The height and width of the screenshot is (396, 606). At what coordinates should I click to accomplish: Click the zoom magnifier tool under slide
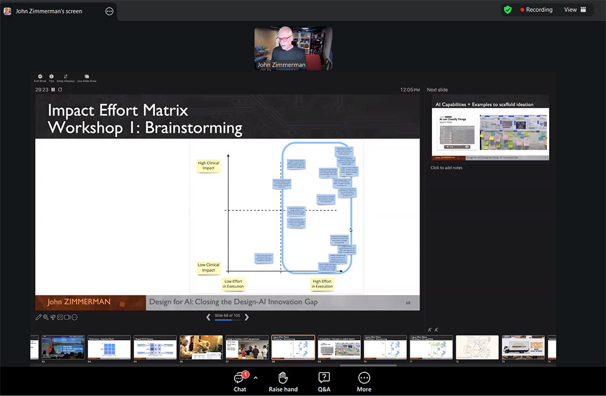(x=45, y=317)
